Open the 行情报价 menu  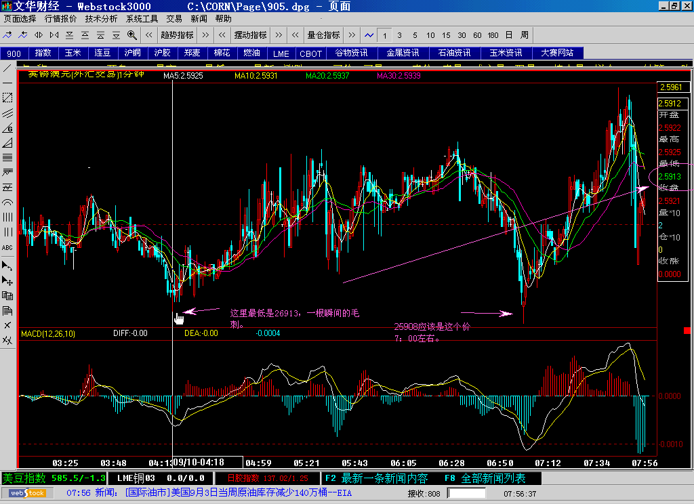(60, 18)
